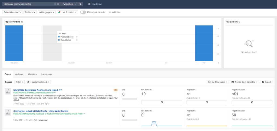The height and width of the screenshot is (131, 277).
Task: Open Commercial Industrial Metal Roofs title link
Action: tap(41, 111)
